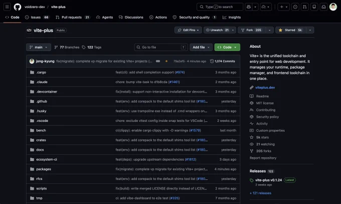View the 122 Tags link
341x204 pixels.
pyautogui.click(x=92, y=47)
